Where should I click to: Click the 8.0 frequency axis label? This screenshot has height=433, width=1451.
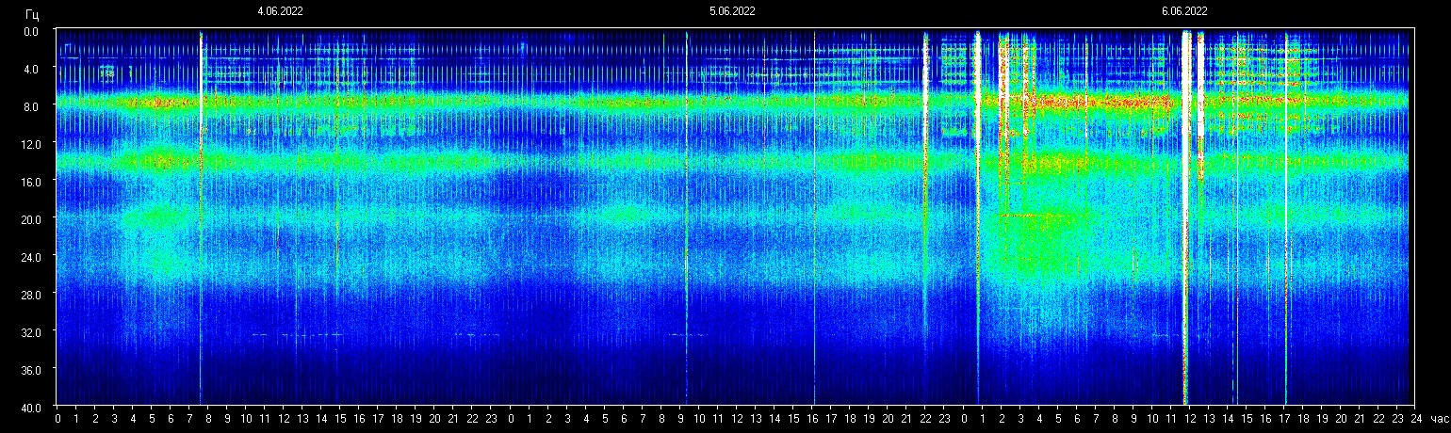click(31, 106)
